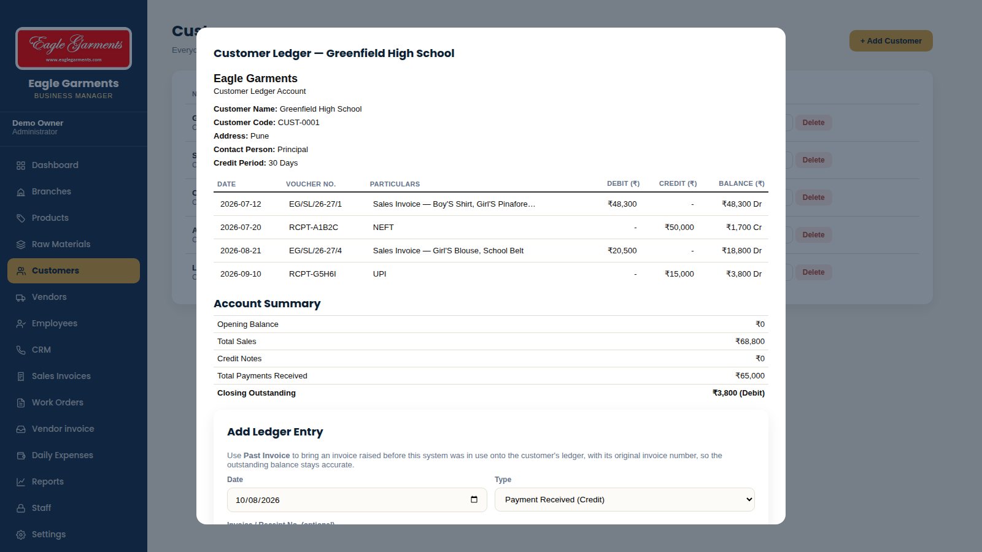Click the Vendor invoice inbox icon
Image resolution: width=982 pixels, height=552 pixels.
(21, 429)
